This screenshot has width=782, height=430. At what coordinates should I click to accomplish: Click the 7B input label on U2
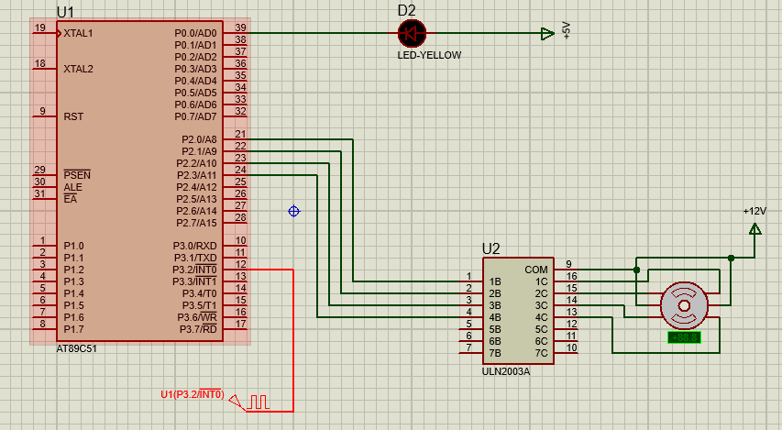pos(495,353)
